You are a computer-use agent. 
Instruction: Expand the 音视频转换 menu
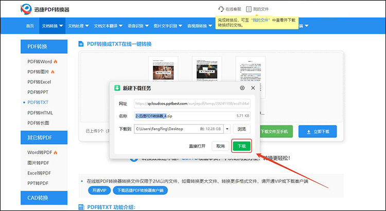click(x=200, y=26)
